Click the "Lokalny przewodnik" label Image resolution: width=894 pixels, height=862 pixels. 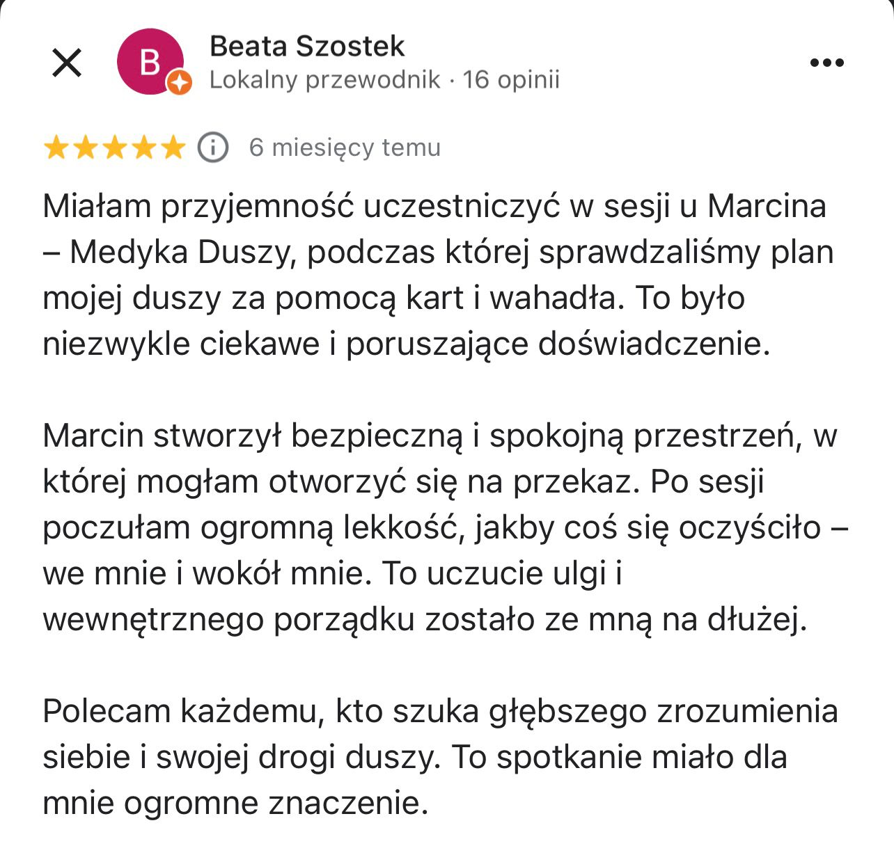point(324,80)
